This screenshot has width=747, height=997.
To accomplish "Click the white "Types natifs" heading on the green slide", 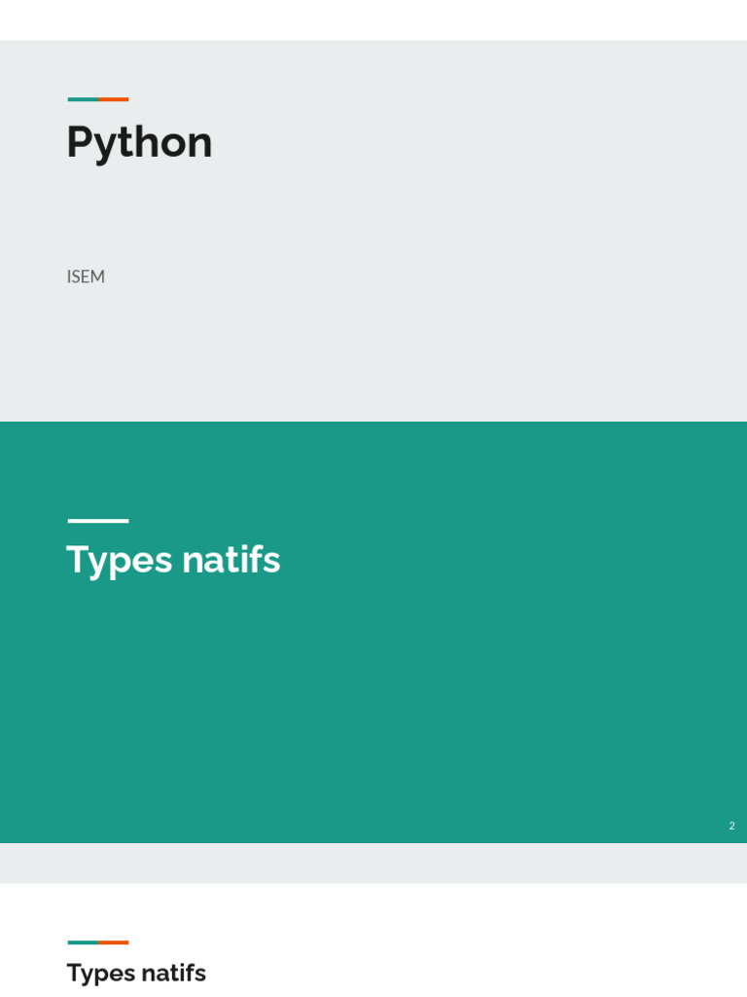I will [173, 560].
